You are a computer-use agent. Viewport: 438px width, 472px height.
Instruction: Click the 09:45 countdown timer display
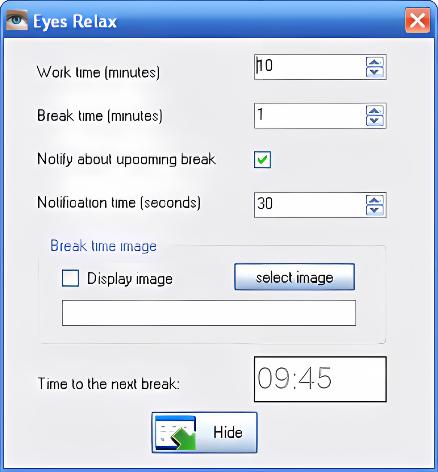click(x=320, y=379)
